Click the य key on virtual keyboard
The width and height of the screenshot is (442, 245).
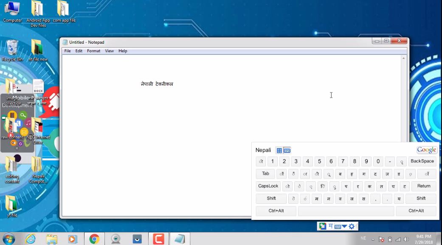399,198
